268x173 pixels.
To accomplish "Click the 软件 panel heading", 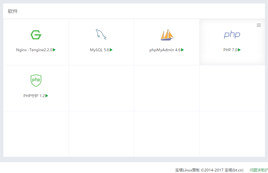I will point(13,11).
